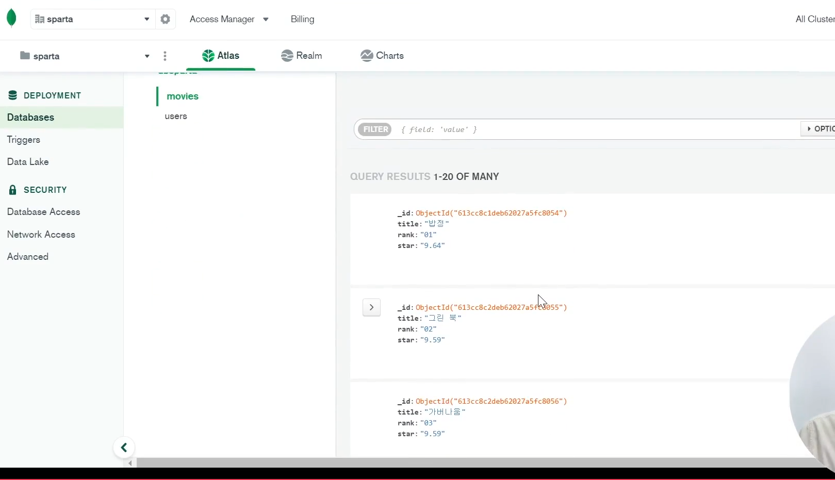Click the rank value "03"
The image size is (835, 480).
pos(429,423)
